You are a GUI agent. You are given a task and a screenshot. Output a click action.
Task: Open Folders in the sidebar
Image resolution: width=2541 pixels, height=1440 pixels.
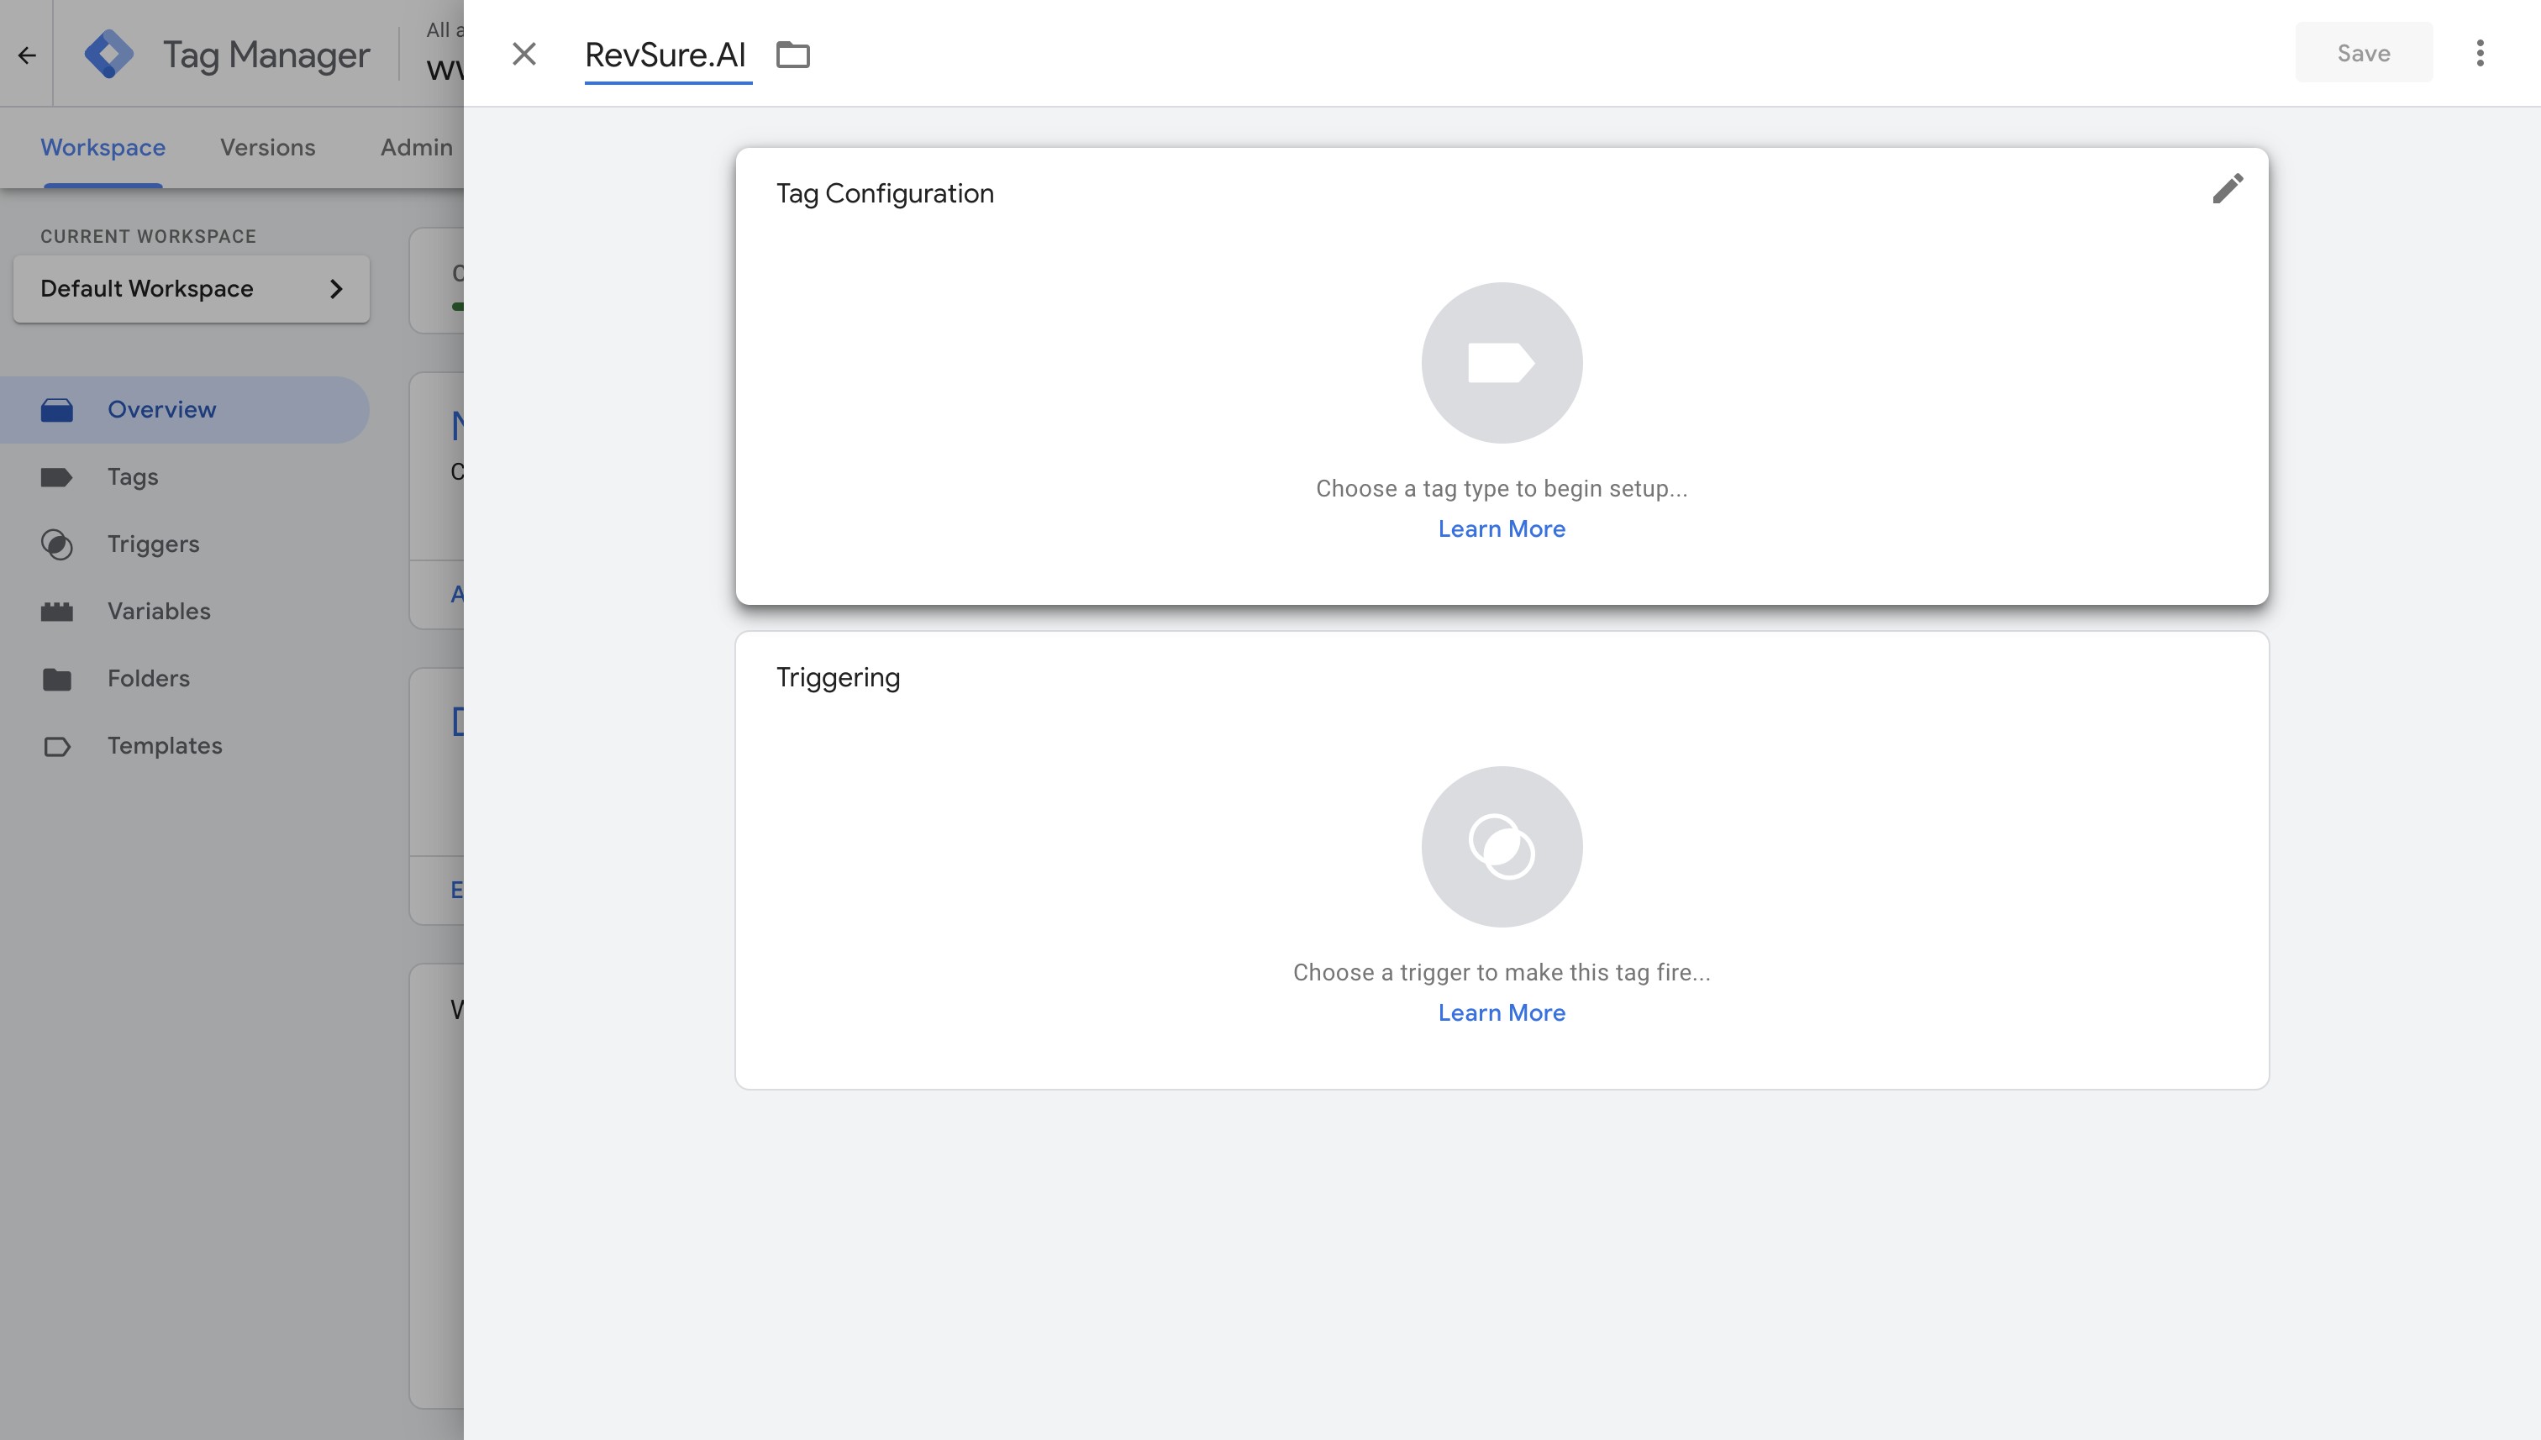coord(149,679)
